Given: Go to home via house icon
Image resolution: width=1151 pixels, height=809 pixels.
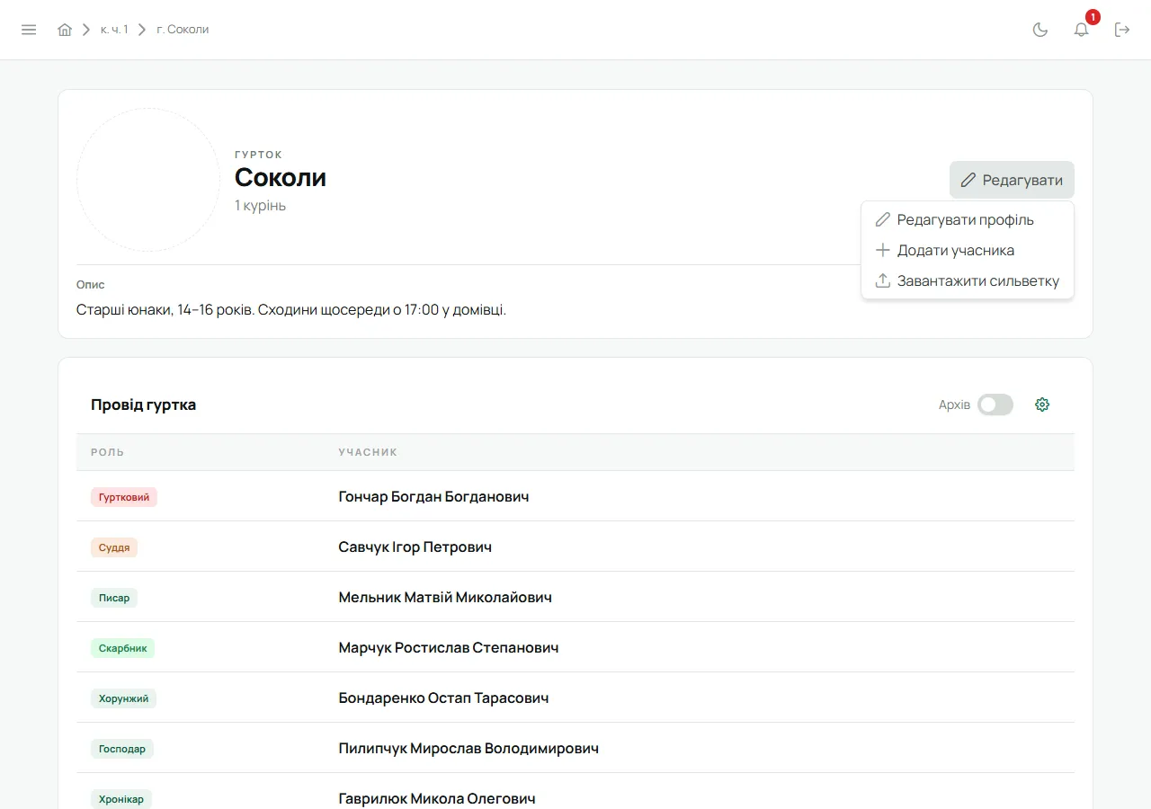Looking at the screenshot, I should pos(65,30).
